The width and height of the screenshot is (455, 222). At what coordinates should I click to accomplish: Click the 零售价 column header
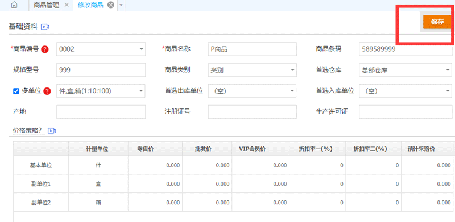click(155, 149)
